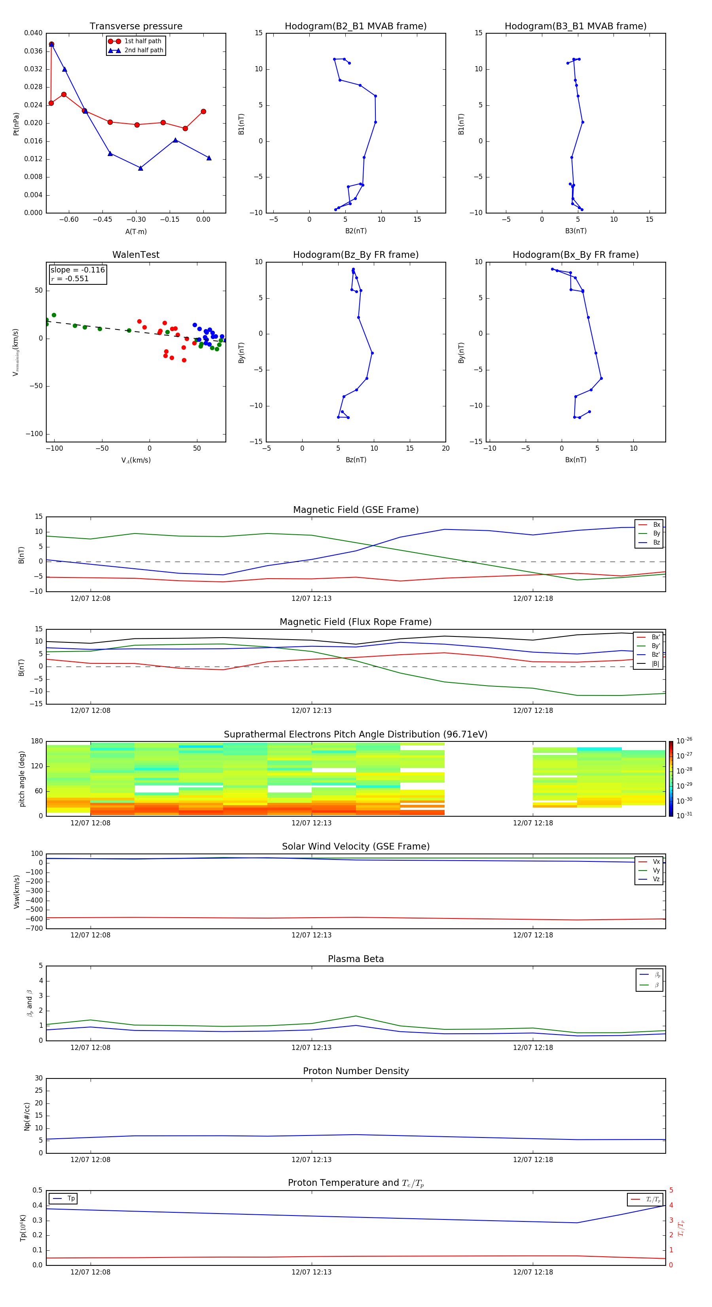Click the B2(nT) axis label
The image size is (712, 1307).
coord(356,231)
